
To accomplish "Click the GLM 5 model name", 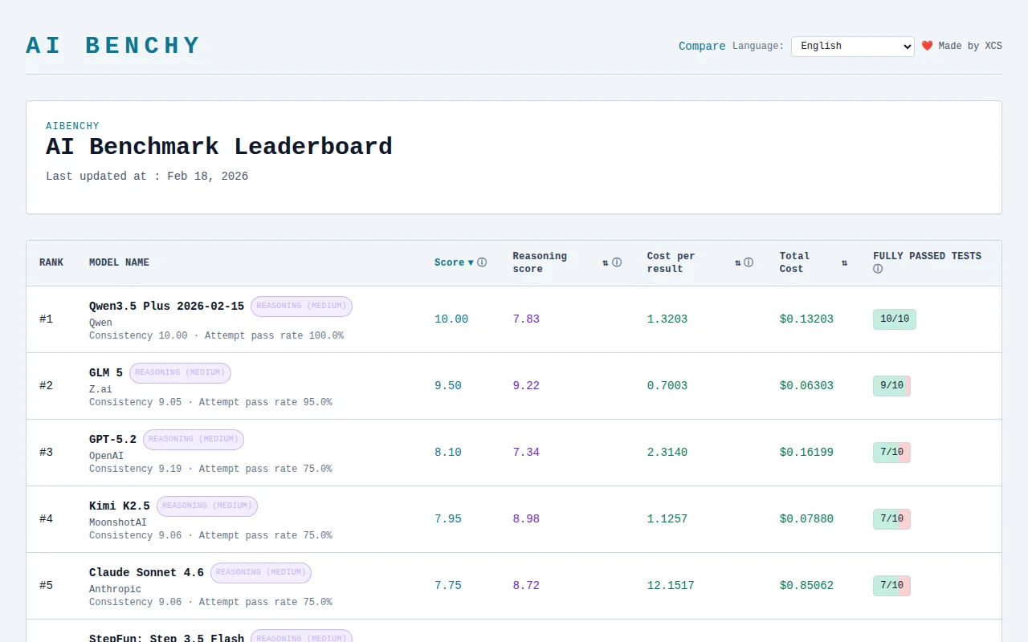I will (106, 372).
